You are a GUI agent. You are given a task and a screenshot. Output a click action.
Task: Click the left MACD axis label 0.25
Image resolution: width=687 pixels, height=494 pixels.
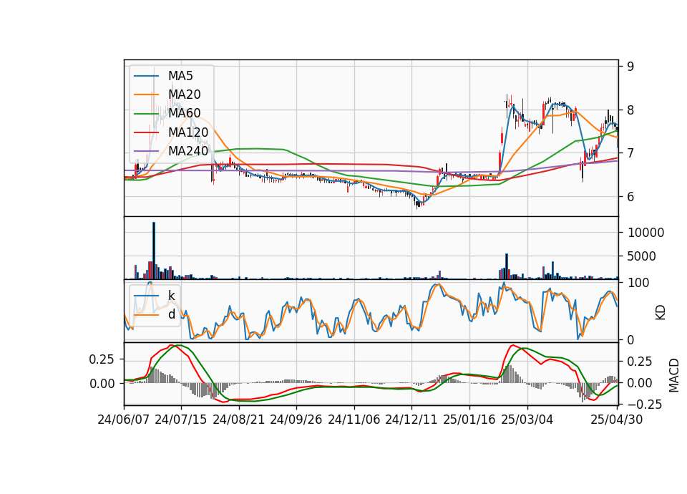pos(102,359)
